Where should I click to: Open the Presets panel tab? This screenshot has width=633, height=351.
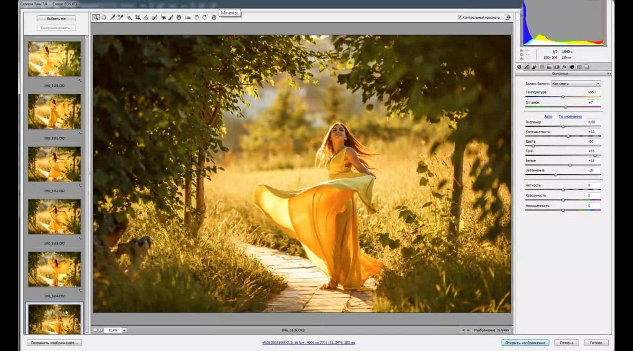[x=579, y=67]
